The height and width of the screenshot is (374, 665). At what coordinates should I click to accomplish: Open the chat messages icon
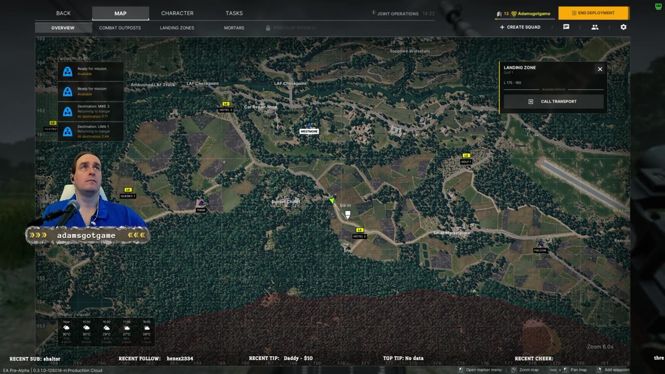566,27
